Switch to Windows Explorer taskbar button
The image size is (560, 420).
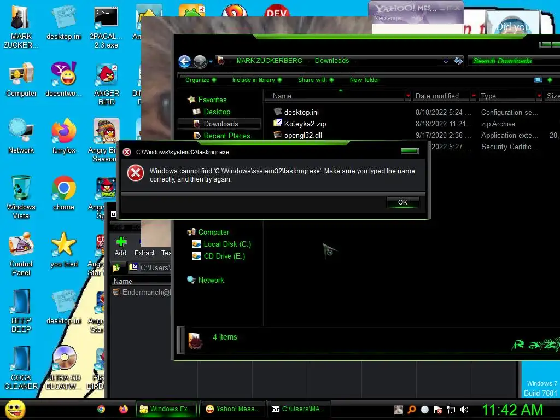(x=167, y=409)
